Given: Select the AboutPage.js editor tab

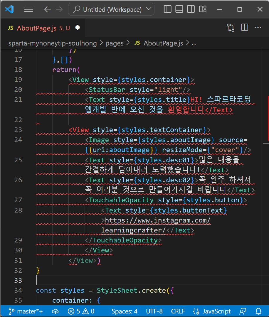Looking at the screenshot, I should [x=43, y=28].
